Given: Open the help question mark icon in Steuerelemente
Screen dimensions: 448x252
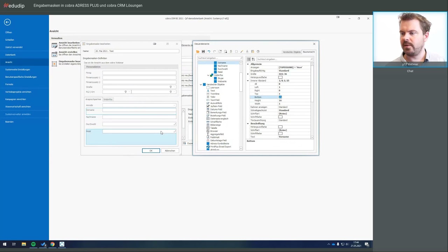Looking at the screenshot, I should click(x=258, y=51).
